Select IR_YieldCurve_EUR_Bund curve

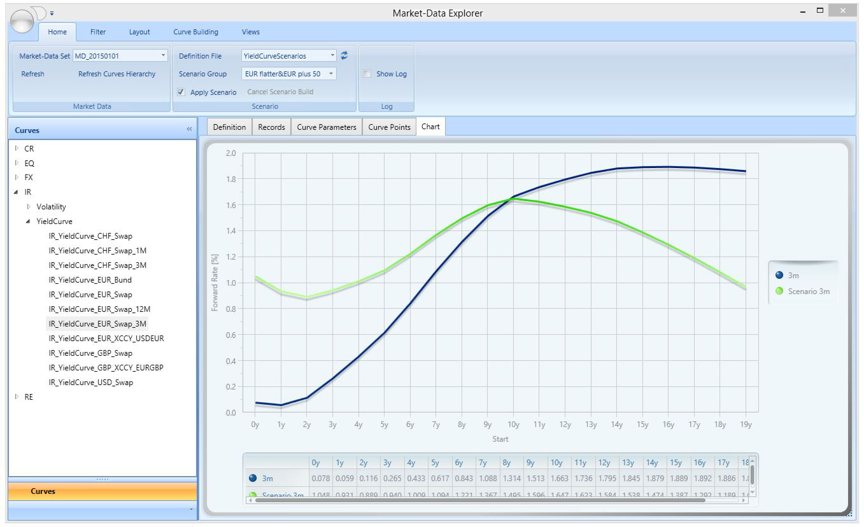pos(90,280)
